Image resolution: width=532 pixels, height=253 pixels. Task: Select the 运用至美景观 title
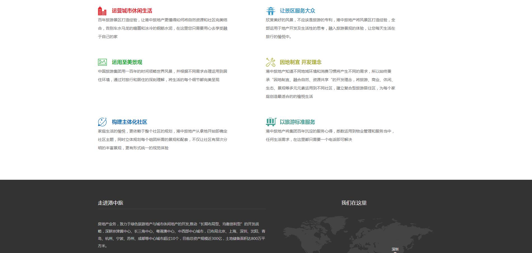127,62
